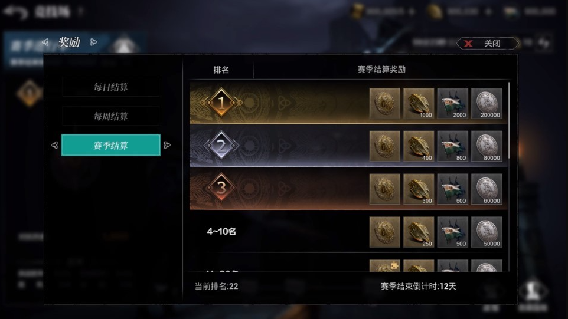Click the 4~10名 flag reward showing 500
The image size is (568, 319).
tap(452, 232)
